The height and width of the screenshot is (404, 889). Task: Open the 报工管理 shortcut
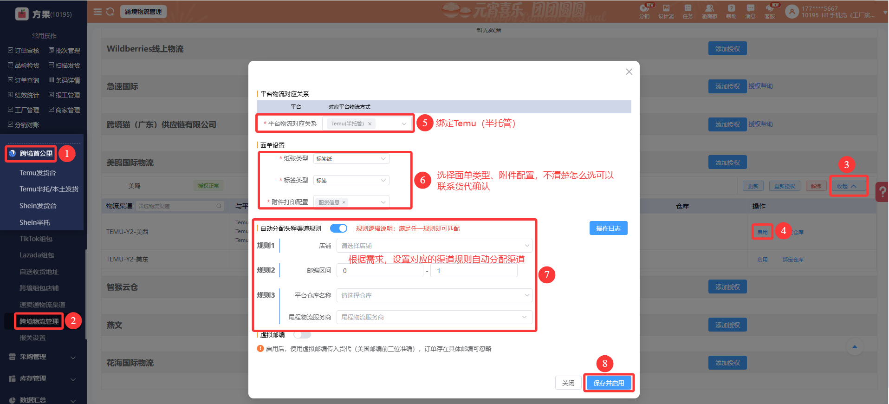point(65,95)
